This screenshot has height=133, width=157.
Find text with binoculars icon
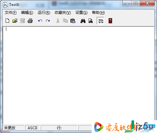click(x=83, y=21)
